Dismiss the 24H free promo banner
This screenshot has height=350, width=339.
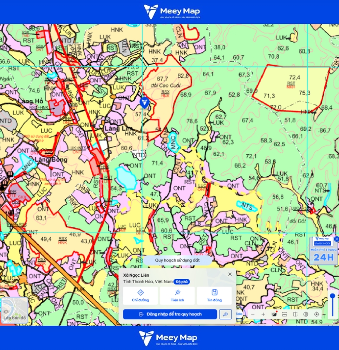pyautogui.click(x=336, y=238)
